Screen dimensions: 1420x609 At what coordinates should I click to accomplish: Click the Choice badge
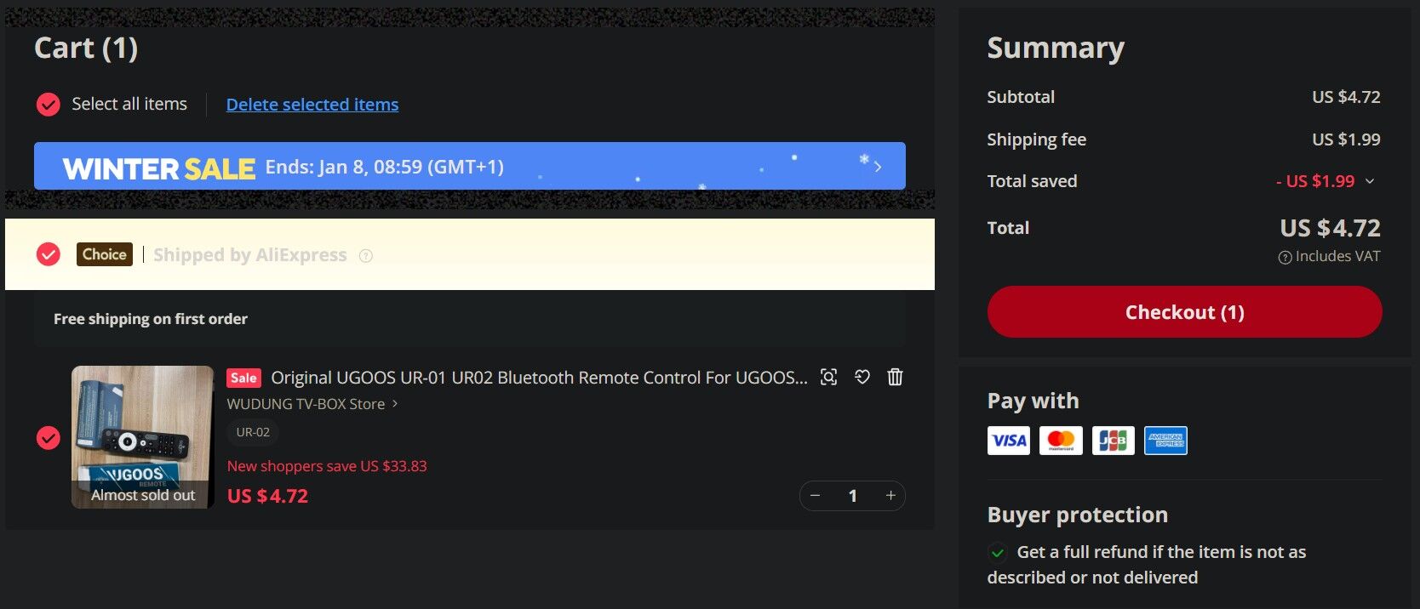(x=105, y=254)
